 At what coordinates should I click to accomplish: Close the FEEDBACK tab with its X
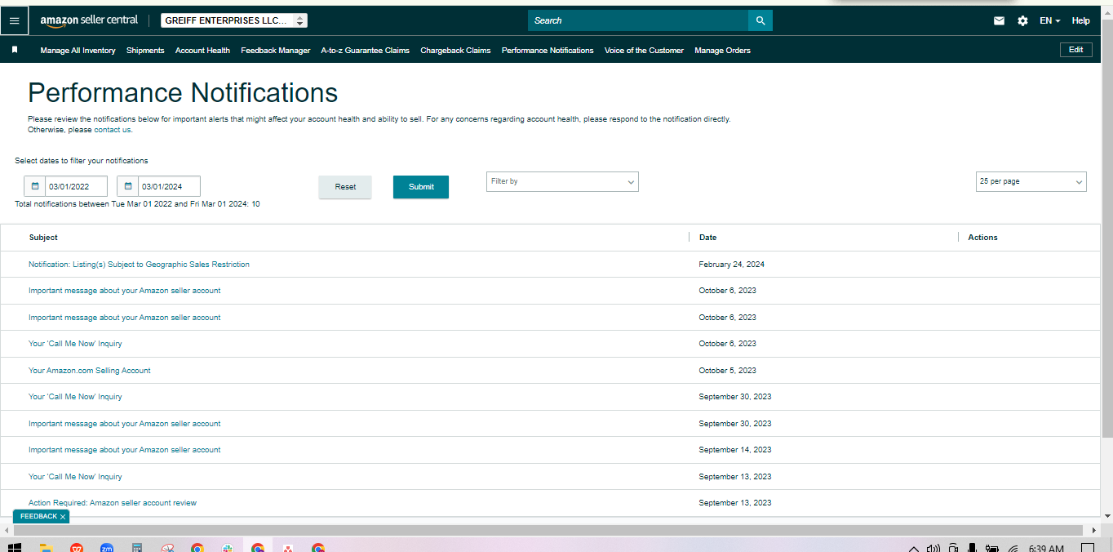pyautogui.click(x=63, y=517)
